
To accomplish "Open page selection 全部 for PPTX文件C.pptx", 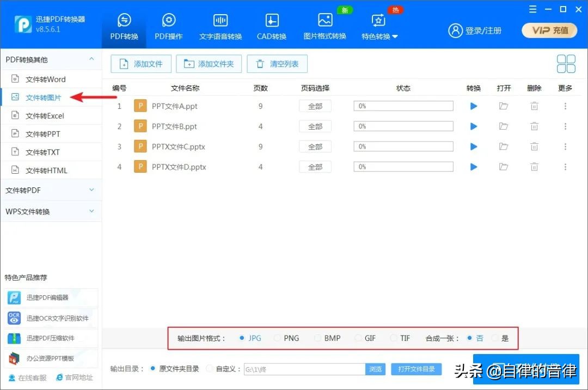I will (x=315, y=147).
